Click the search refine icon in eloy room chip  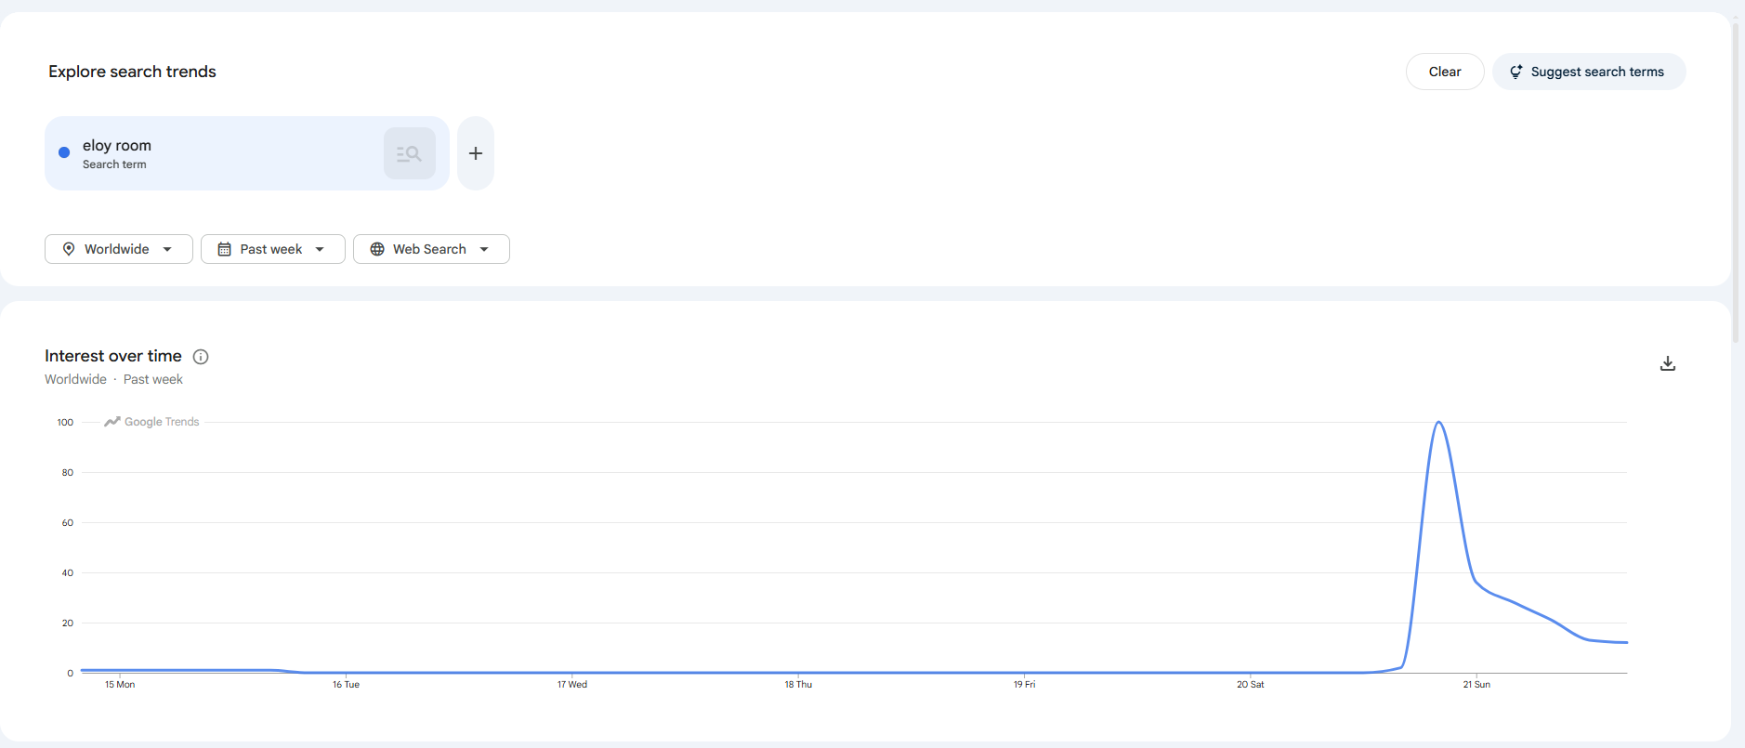410,153
